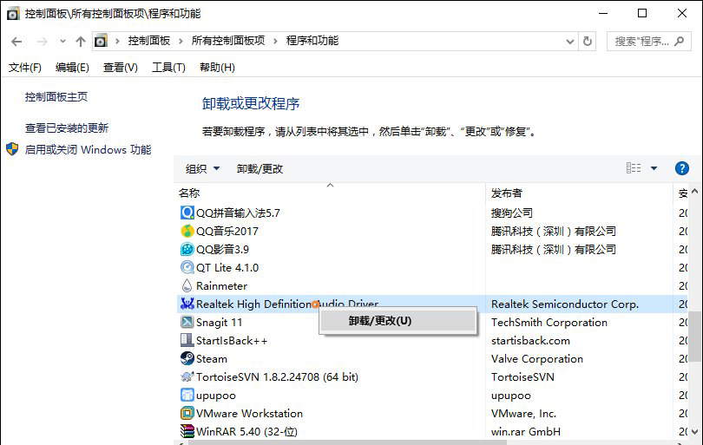Click publisher Valve Corporation
This screenshot has width=703, height=445.
tap(537, 359)
